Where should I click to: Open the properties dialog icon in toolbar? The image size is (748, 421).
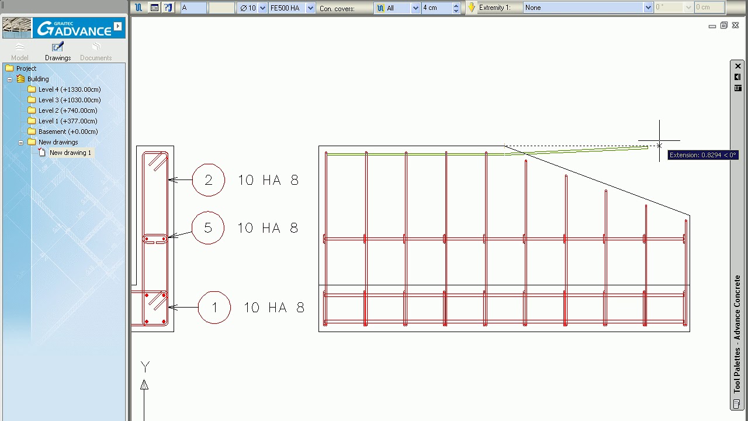click(x=154, y=8)
